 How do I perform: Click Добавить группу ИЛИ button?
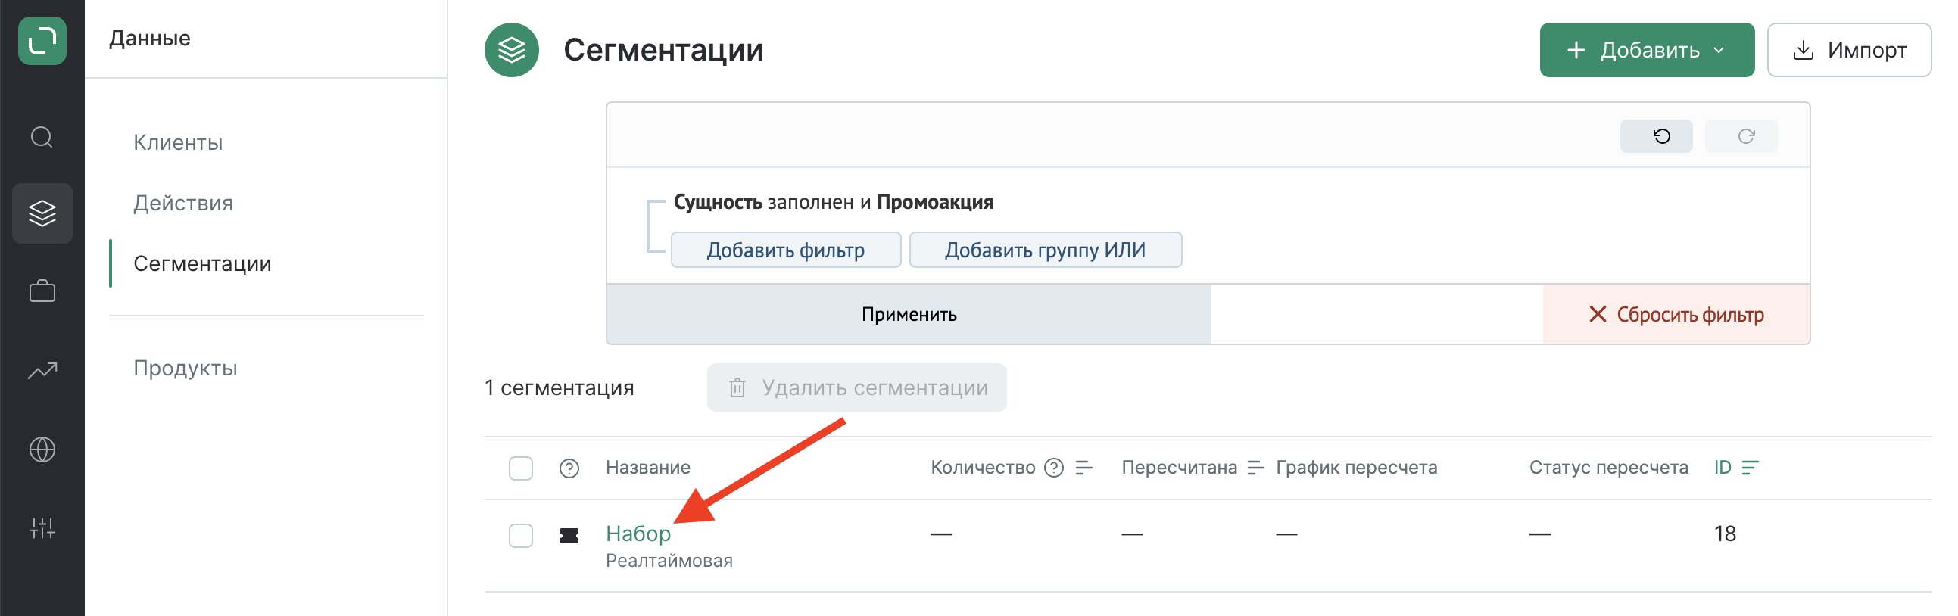click(x=1044, y=250)
